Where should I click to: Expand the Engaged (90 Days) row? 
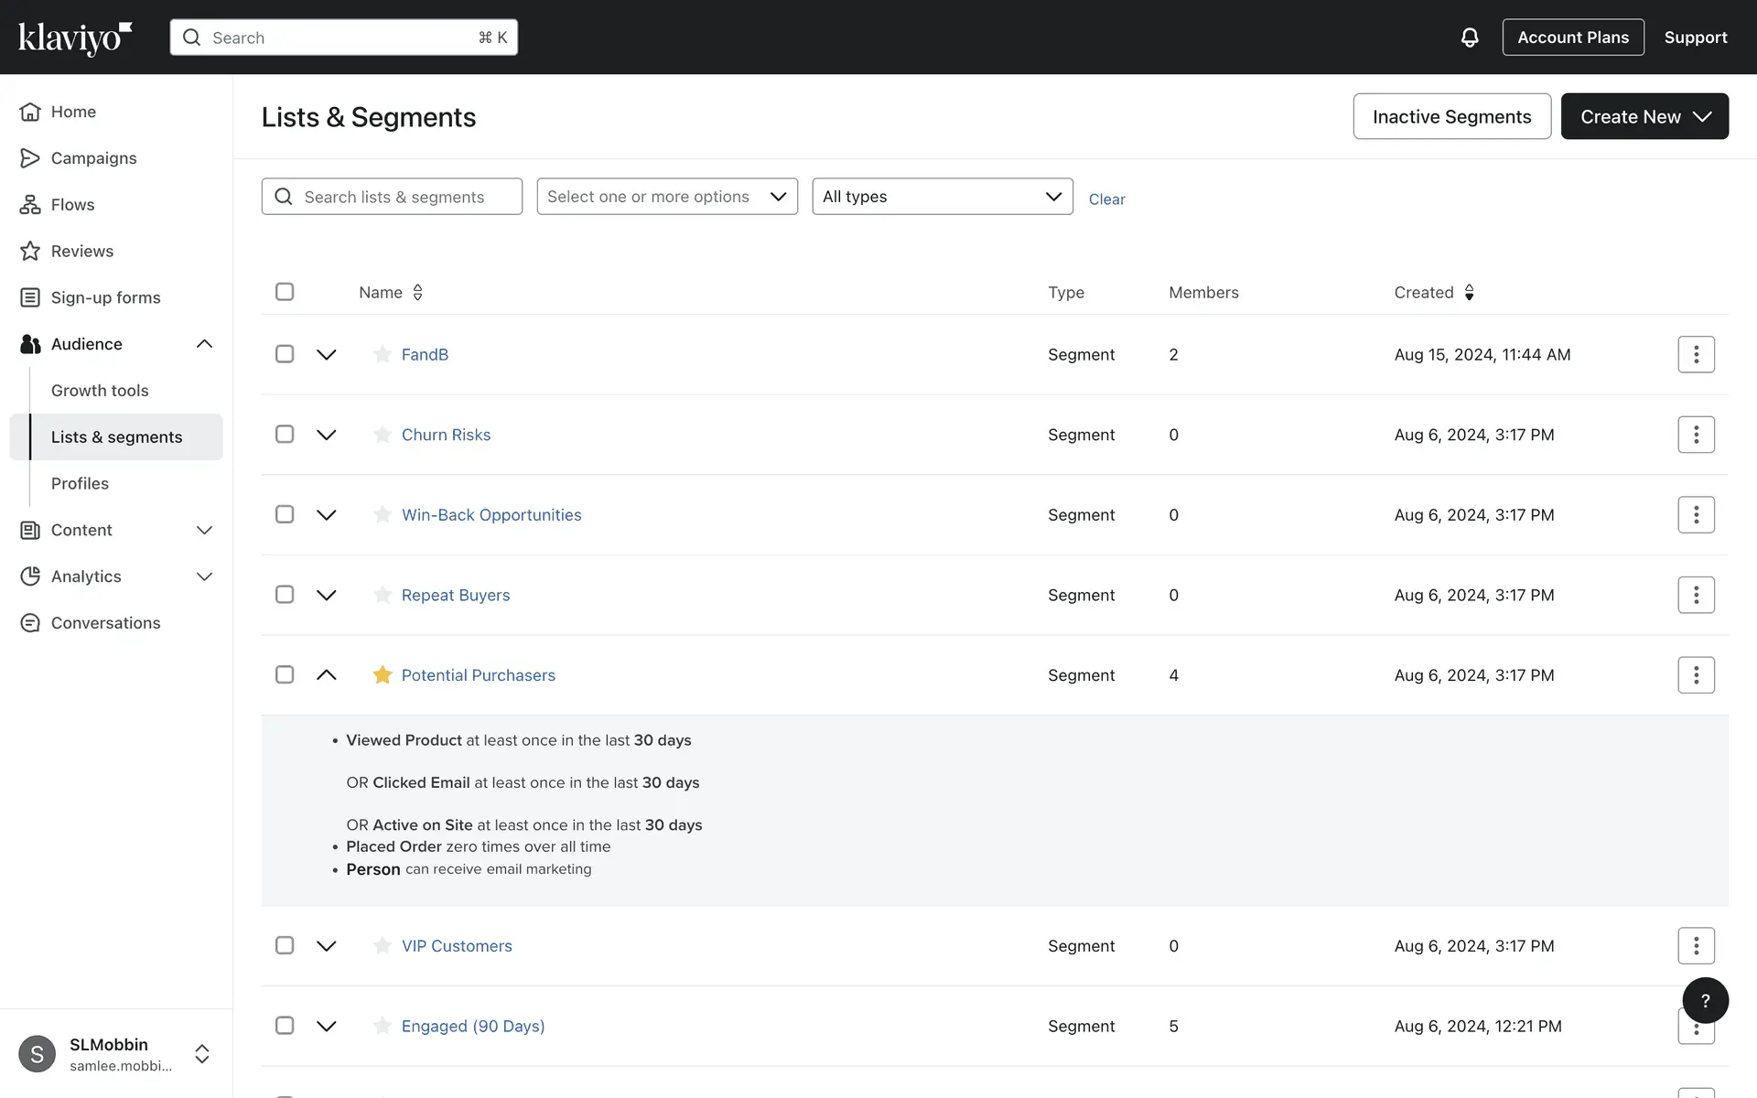pyautogui.click(x=327, y=1026)
